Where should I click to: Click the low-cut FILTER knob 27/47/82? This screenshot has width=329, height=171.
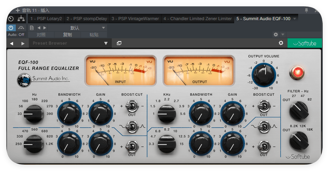[x=299, y=111]
